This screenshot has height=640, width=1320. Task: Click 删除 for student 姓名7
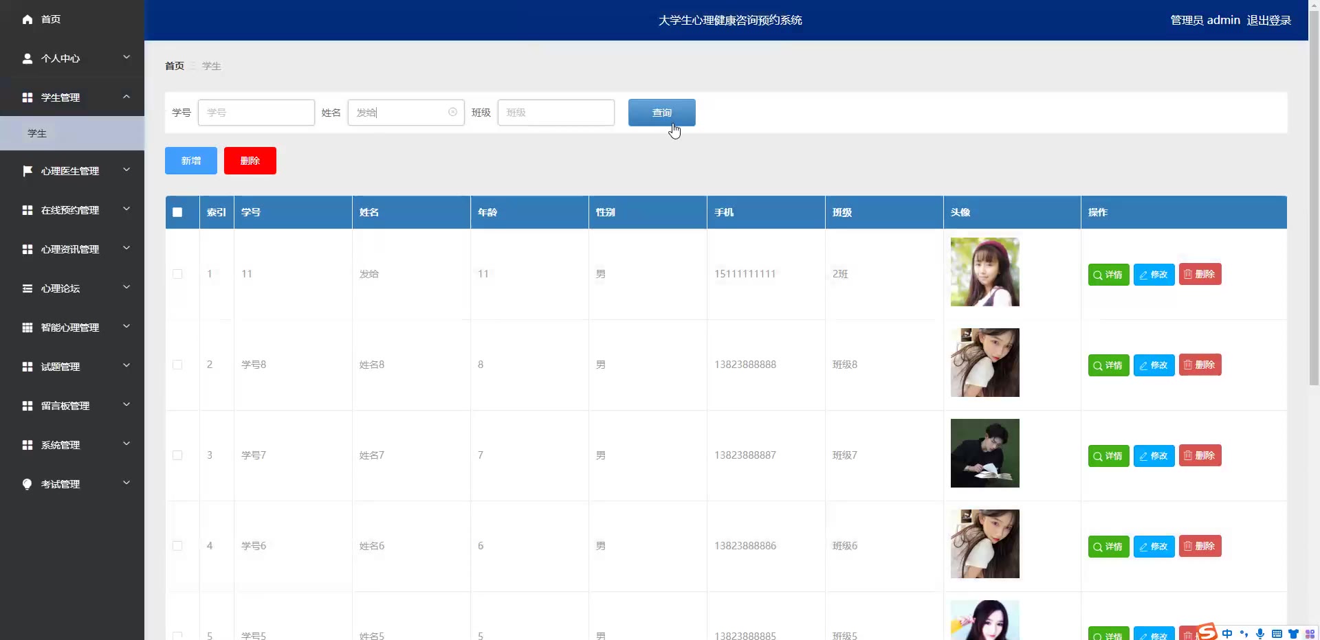[x=1200, y=455]
